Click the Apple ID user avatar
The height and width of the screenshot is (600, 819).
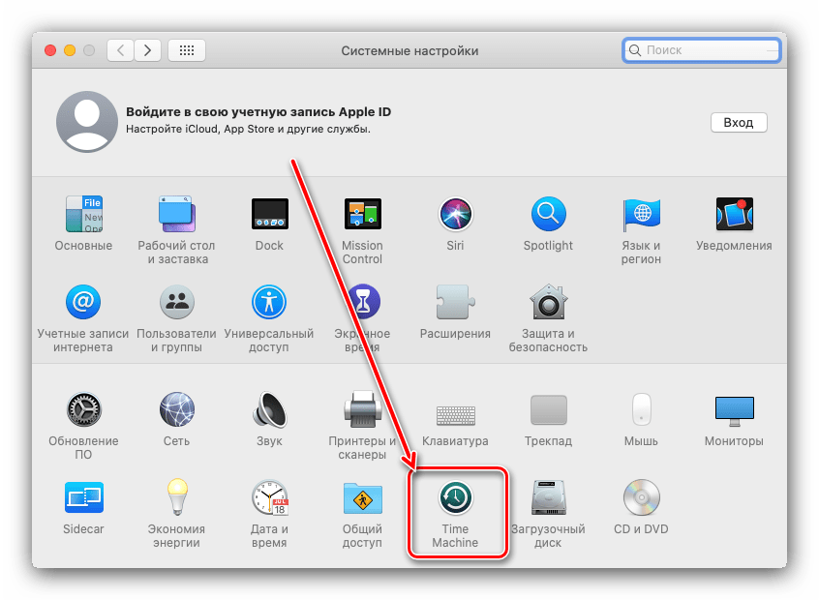[x=87, y=123]
